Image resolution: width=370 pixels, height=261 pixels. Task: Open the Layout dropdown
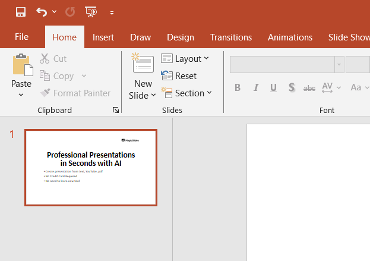pyautogui.click(x=185, y=58)
